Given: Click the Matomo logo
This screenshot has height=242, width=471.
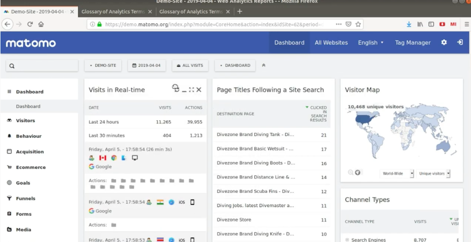Looking at the screenshot, I should pos(31,43).
